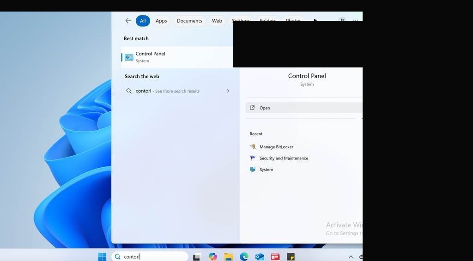The width and height of the screenshot is (473, 261).
Task: Launch Microsoft Edge from the taskbar
Action: pyautogui.click(x=244, y=257)
